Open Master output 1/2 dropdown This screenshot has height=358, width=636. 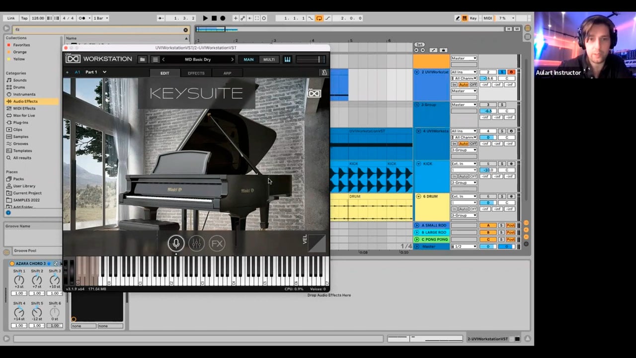click(x=464, y=247)
